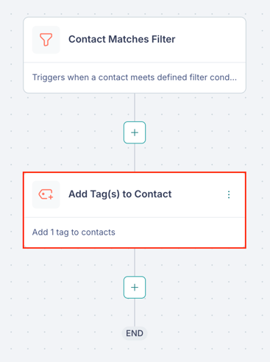Click the plus sign inside the lower add box
The height and width of the screenshot is (362, 270).
[135, 287]
